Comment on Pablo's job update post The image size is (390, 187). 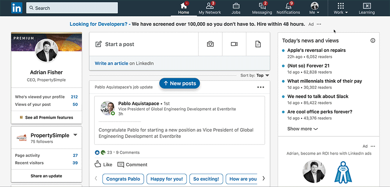(132, 164)
